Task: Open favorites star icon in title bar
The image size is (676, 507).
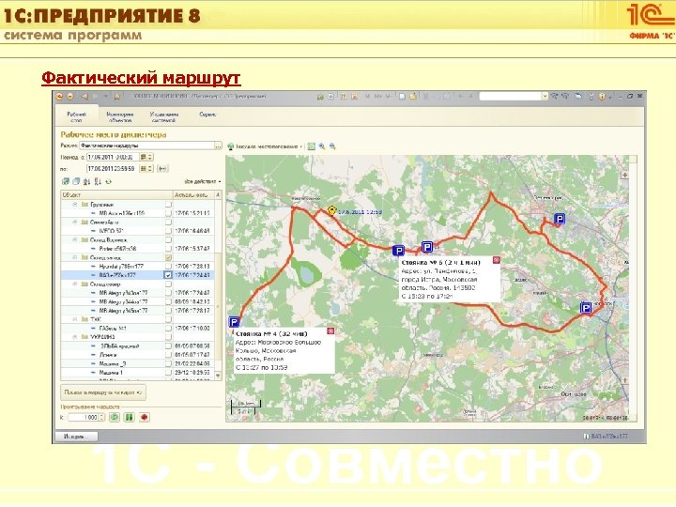Action: (116, 97)
